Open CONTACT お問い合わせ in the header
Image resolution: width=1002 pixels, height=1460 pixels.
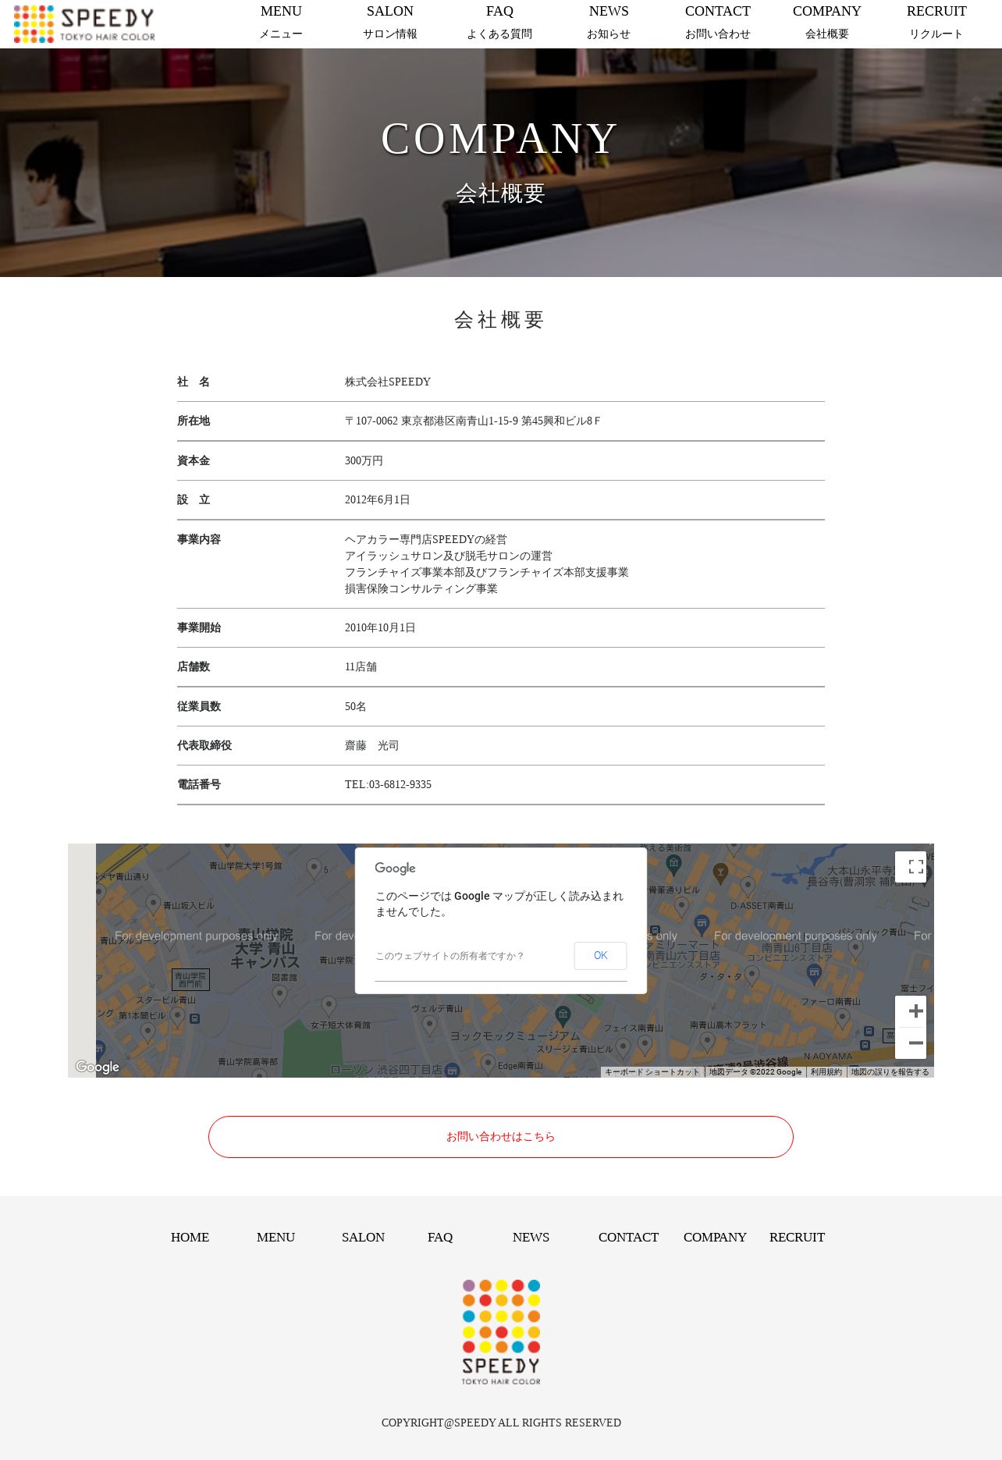coord(718,23)
